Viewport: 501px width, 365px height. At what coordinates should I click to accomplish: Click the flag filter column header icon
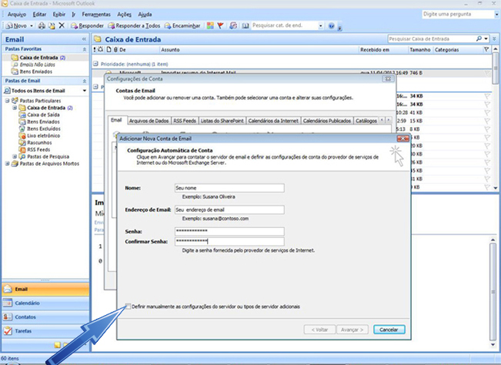click(486, 49)
